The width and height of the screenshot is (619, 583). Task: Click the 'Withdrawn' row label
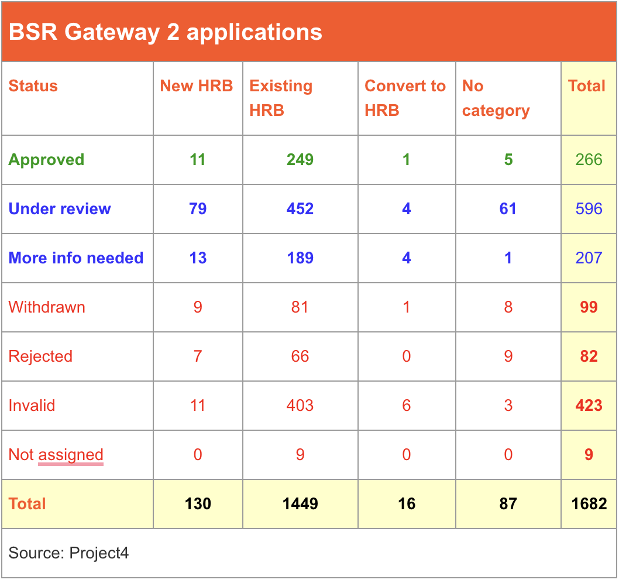[47, 307]
